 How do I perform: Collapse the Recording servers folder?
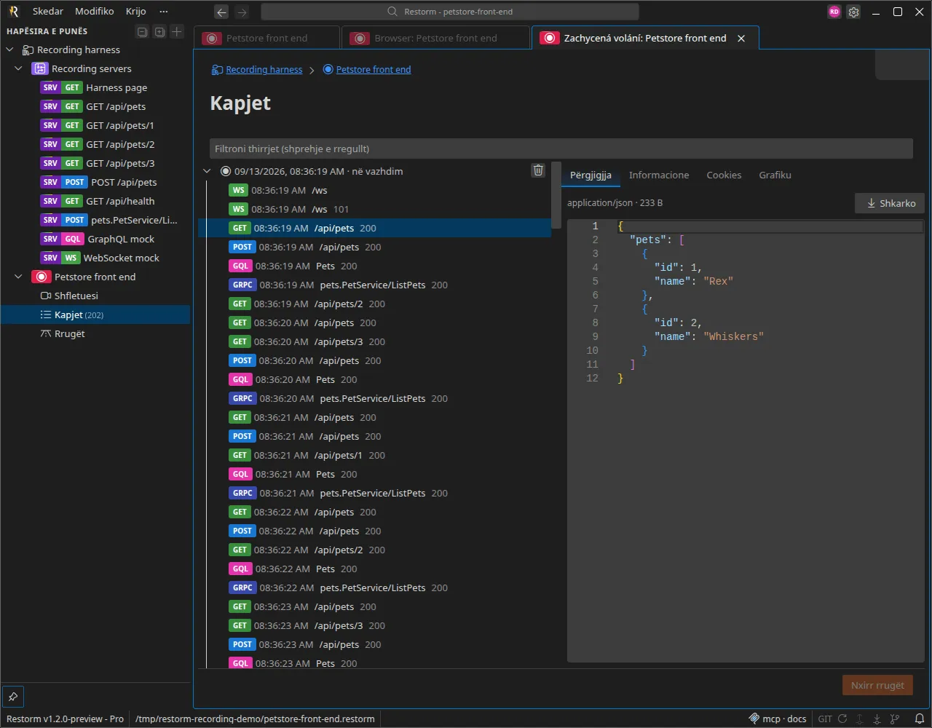tap(19, 69)
